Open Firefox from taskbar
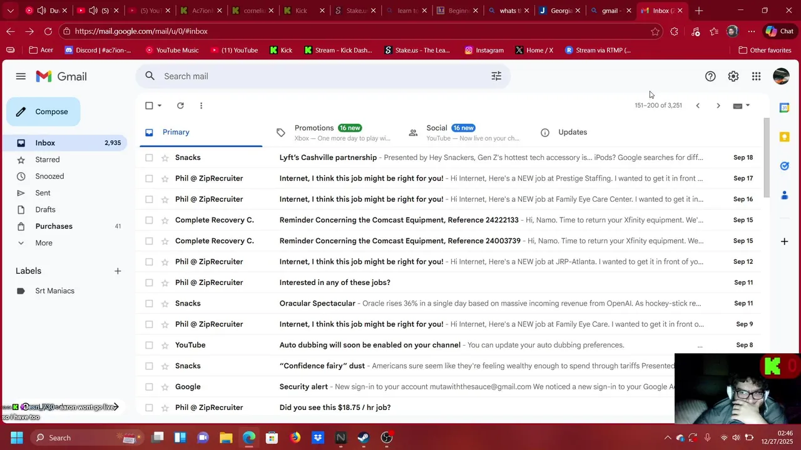The height and width of the screenshot is (450, 801). pyautogui.click(x=295, y=437)
